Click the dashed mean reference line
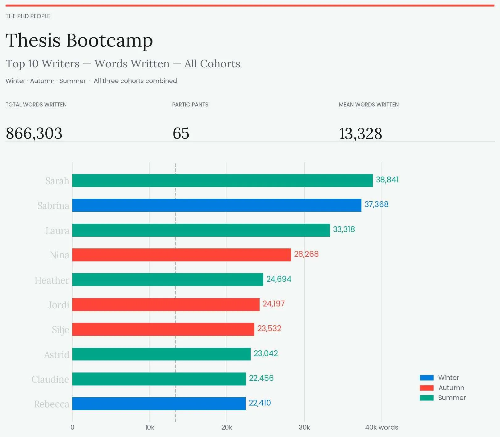 click(175, 417)
